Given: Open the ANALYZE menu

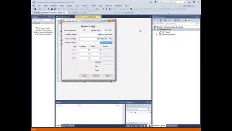Looking at the screenshot, I should click(109, 6).
